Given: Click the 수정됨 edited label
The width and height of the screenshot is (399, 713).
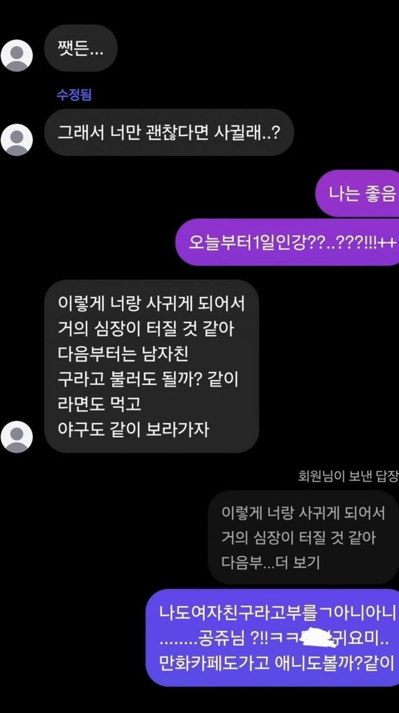Looking at the screenshot, I should [x=74, y=95].
